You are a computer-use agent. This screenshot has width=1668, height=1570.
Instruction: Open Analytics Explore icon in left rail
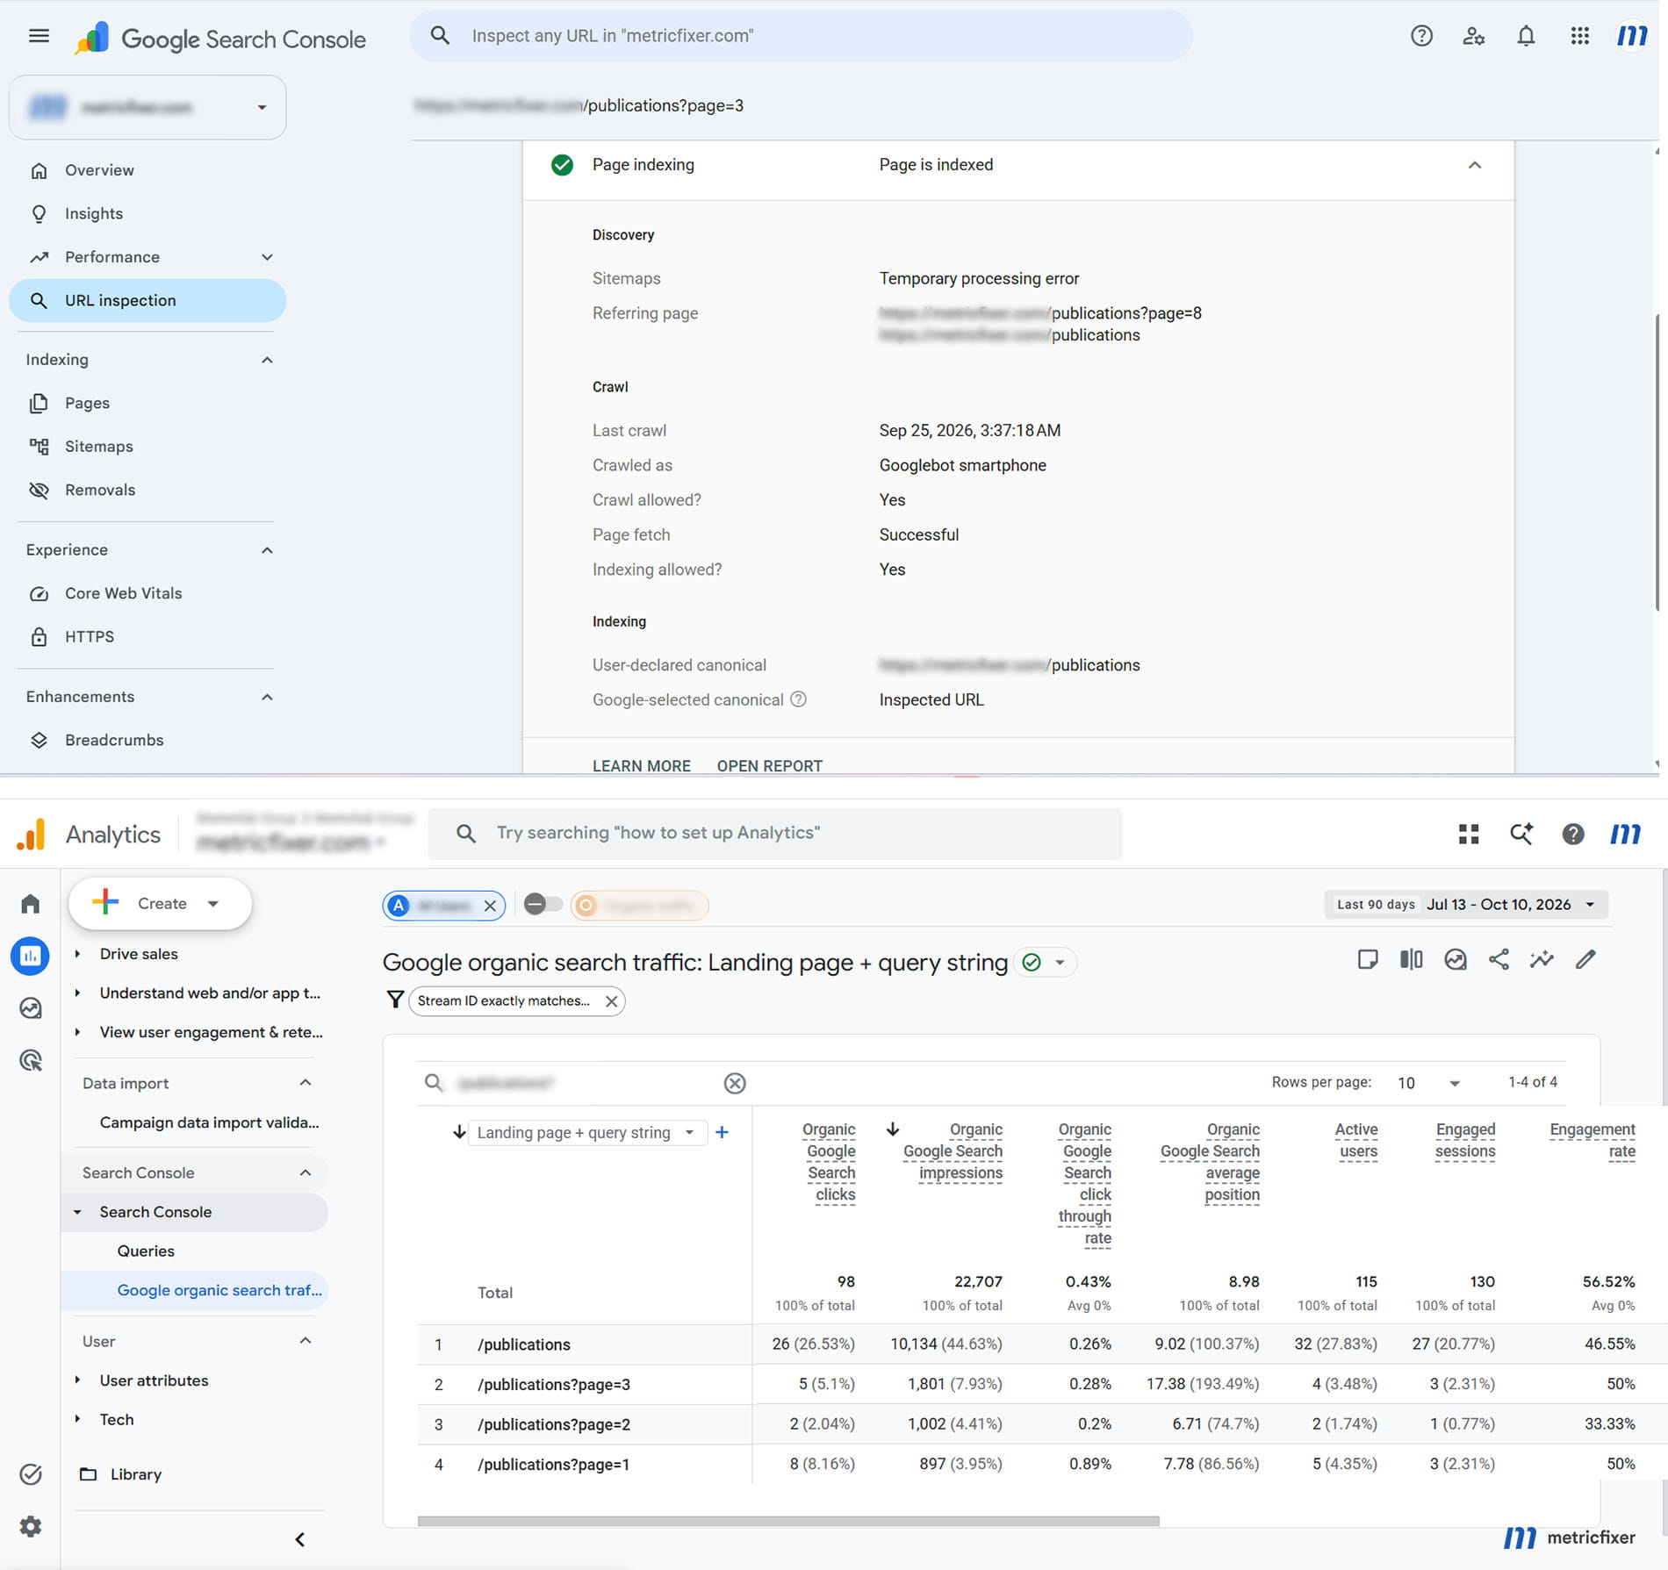tap(31, 1007)
